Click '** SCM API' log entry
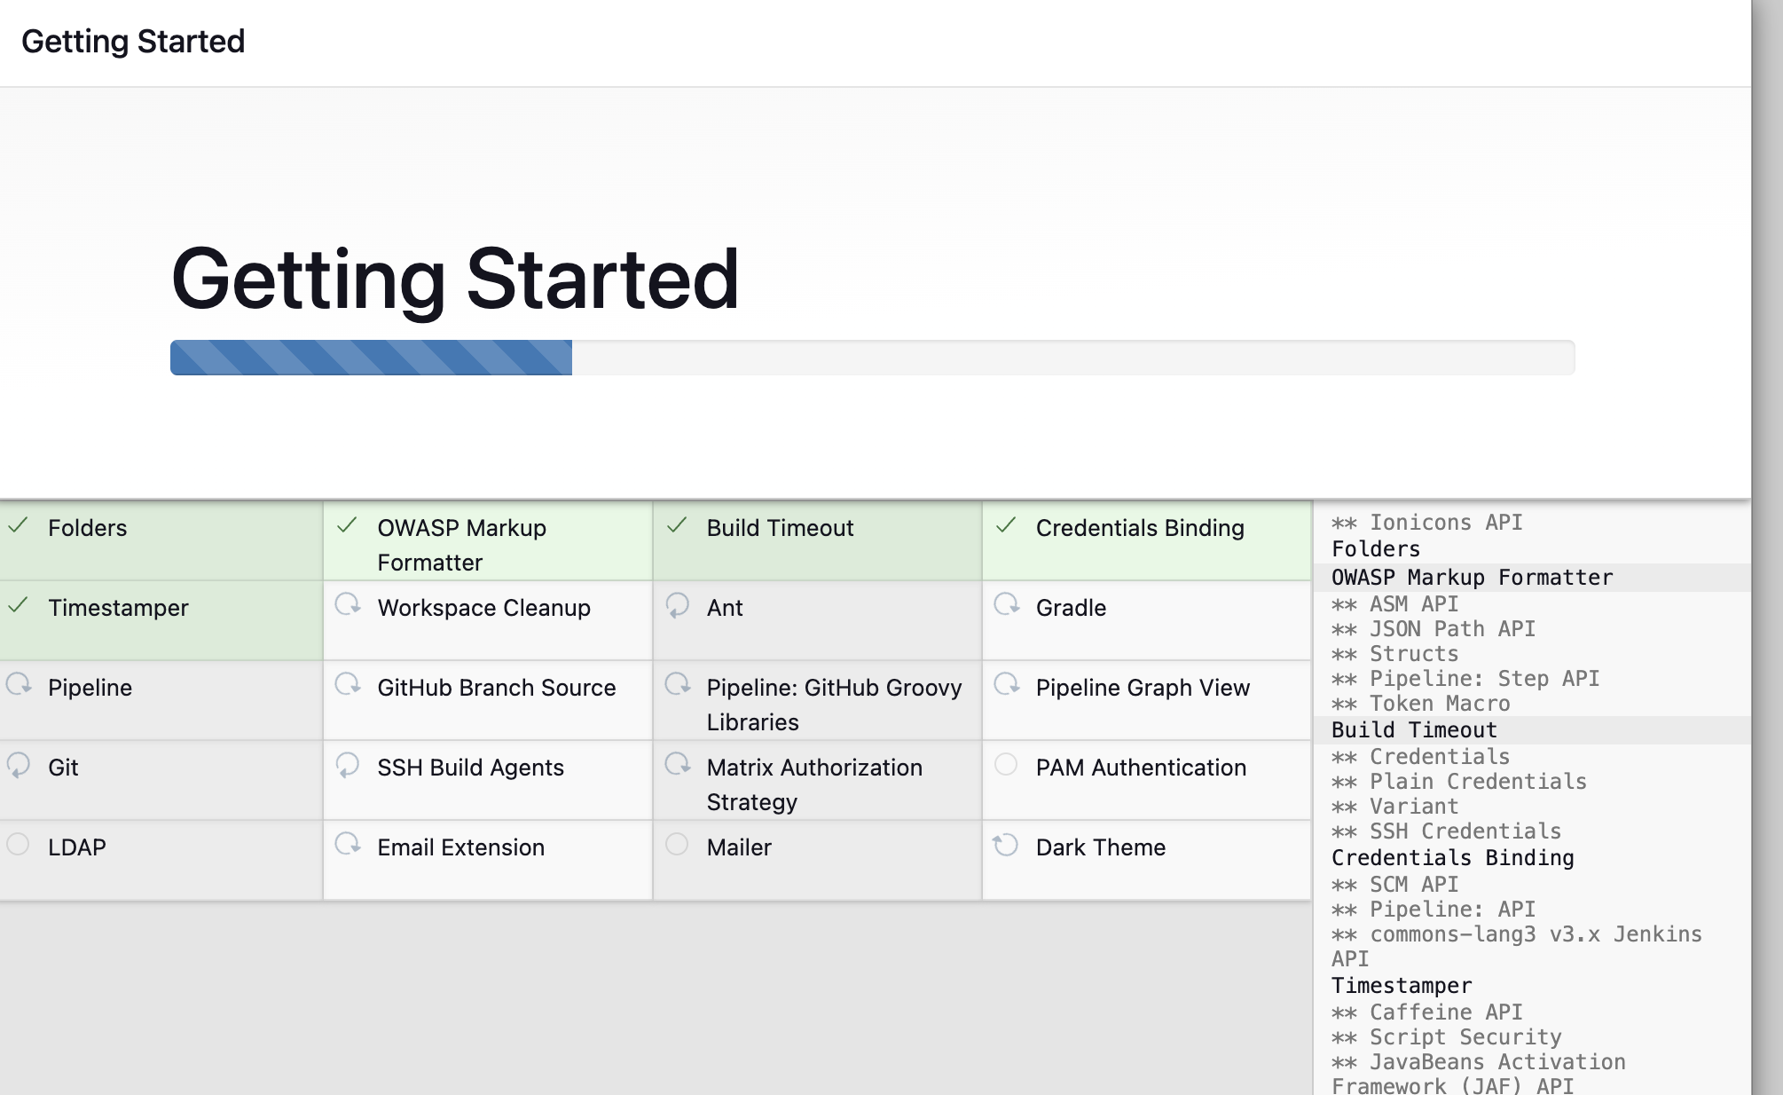1783x1095 pixels. [x=1394, y=885]
